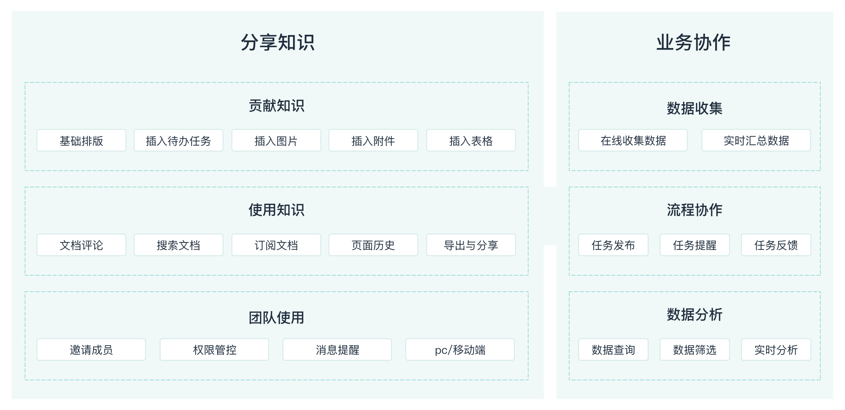Click the 在线收集数据 box
Viewport: 845px width, 410px height.
pyautogui.click(x=633, y=141)
